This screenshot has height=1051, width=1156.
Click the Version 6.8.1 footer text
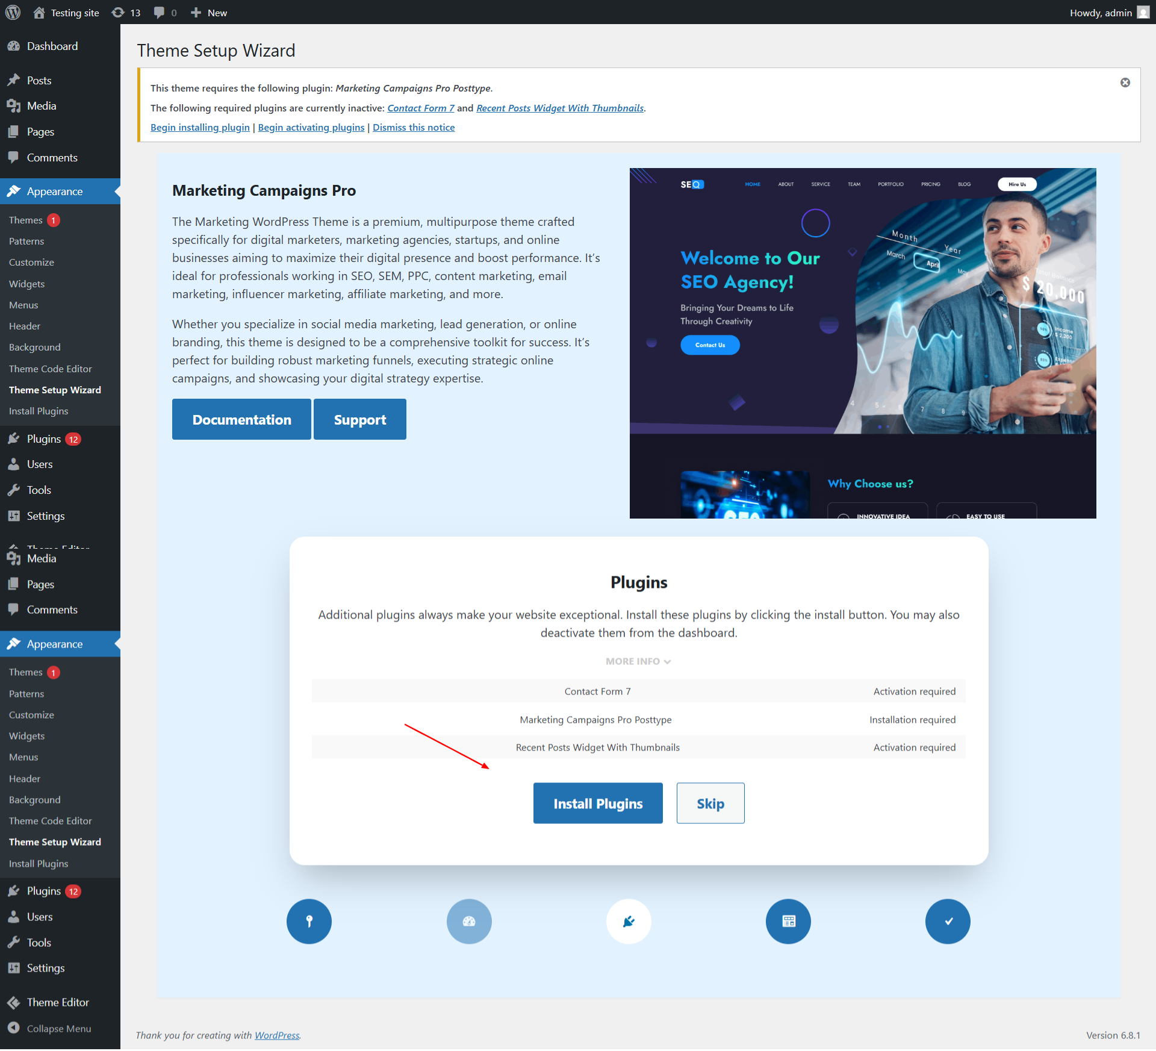pos(1113,1036)
